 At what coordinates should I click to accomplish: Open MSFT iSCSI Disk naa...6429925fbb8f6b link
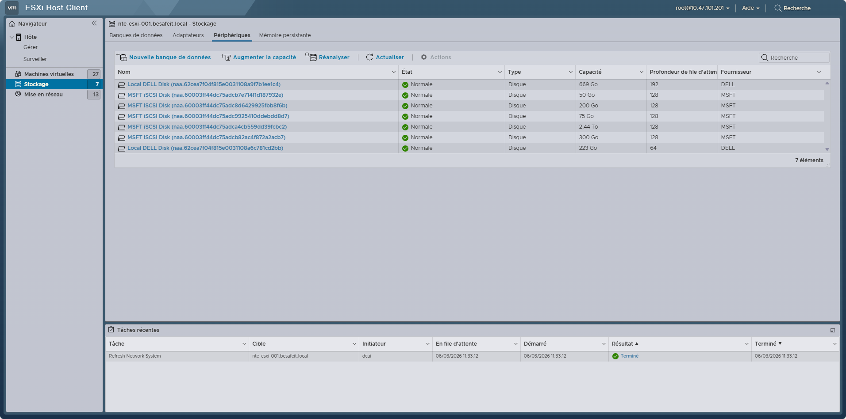208,106
